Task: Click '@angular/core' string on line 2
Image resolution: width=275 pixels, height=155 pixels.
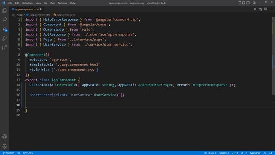Action: coord(94,25)
